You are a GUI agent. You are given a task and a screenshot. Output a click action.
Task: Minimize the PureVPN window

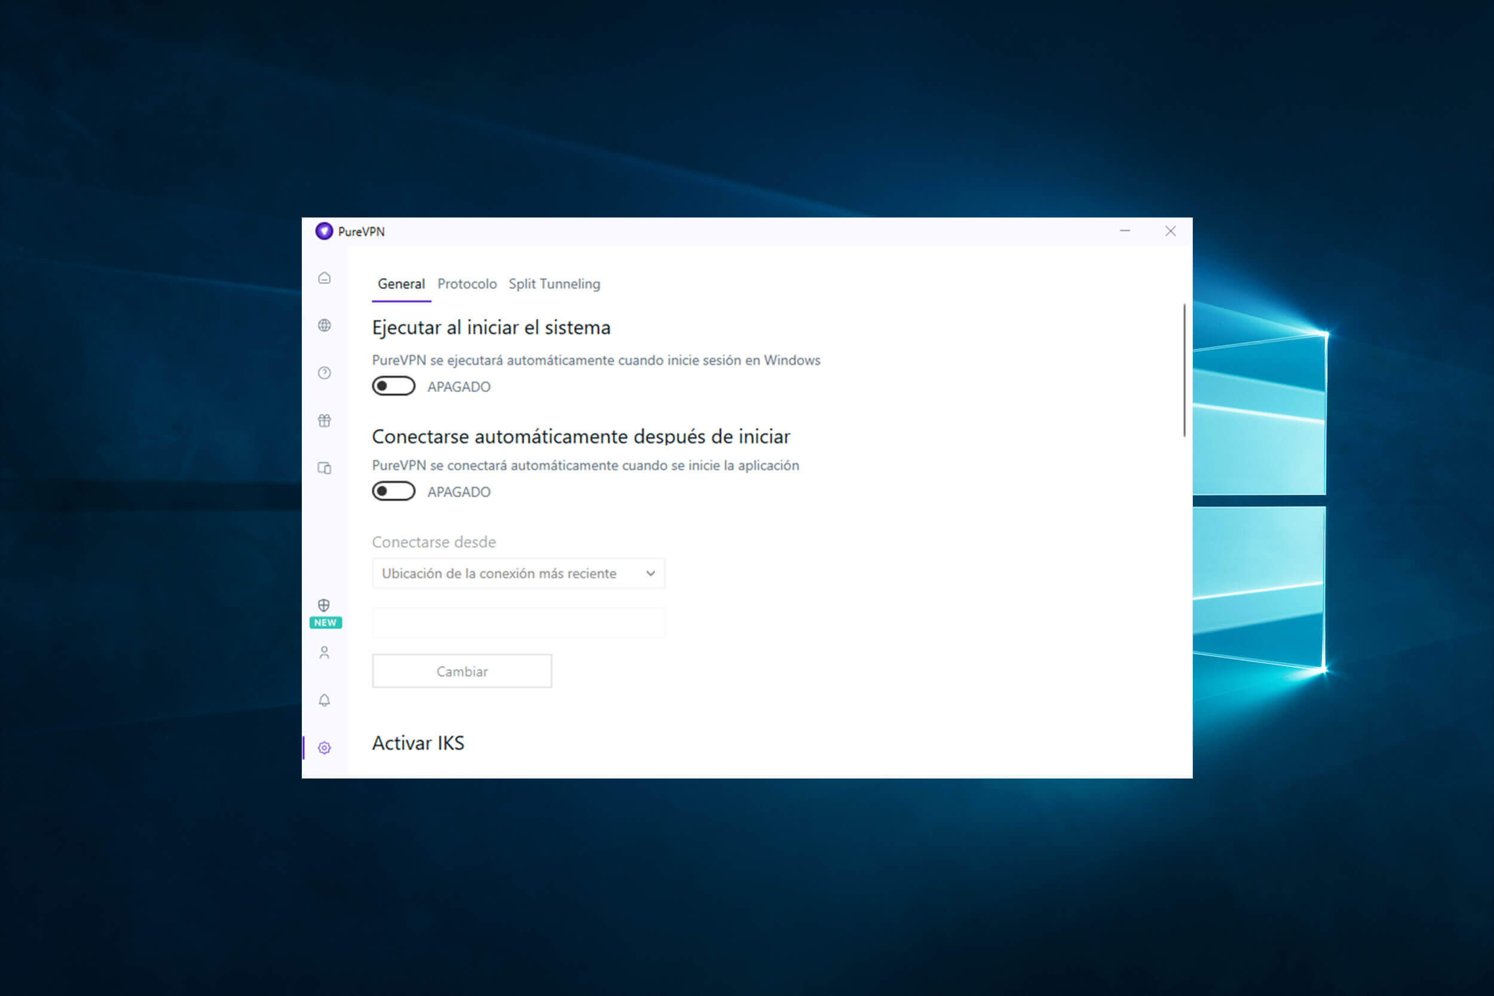1125,231
